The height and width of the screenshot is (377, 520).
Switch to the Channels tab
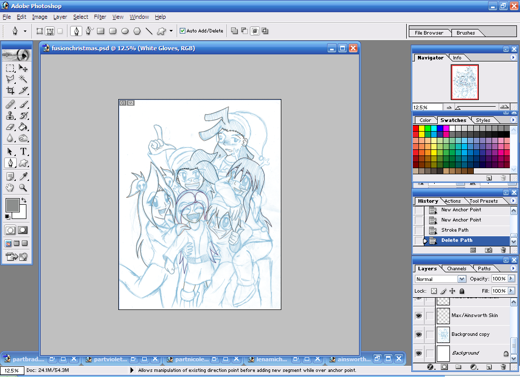457,268
